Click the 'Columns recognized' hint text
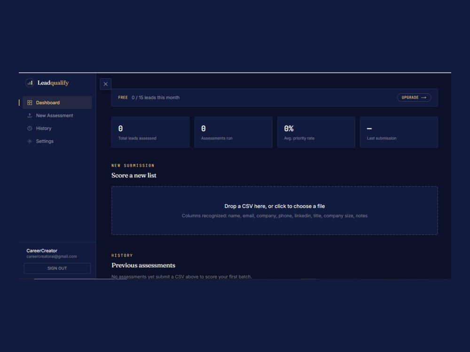The height and width of the screenshot is (352, 470). (x=274, y=216)
